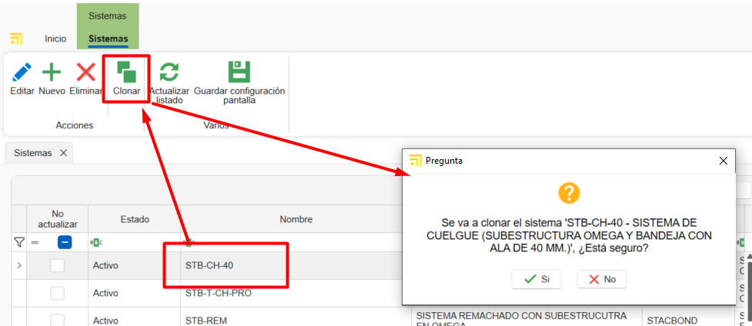The image size is (752, 326).
Task: Click the red Eliminar cross icon
Action: click(86, 73)
